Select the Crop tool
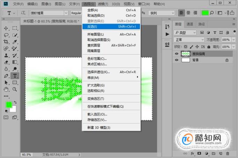Viewport: 238px width, 158px height. tap(6, 42)
